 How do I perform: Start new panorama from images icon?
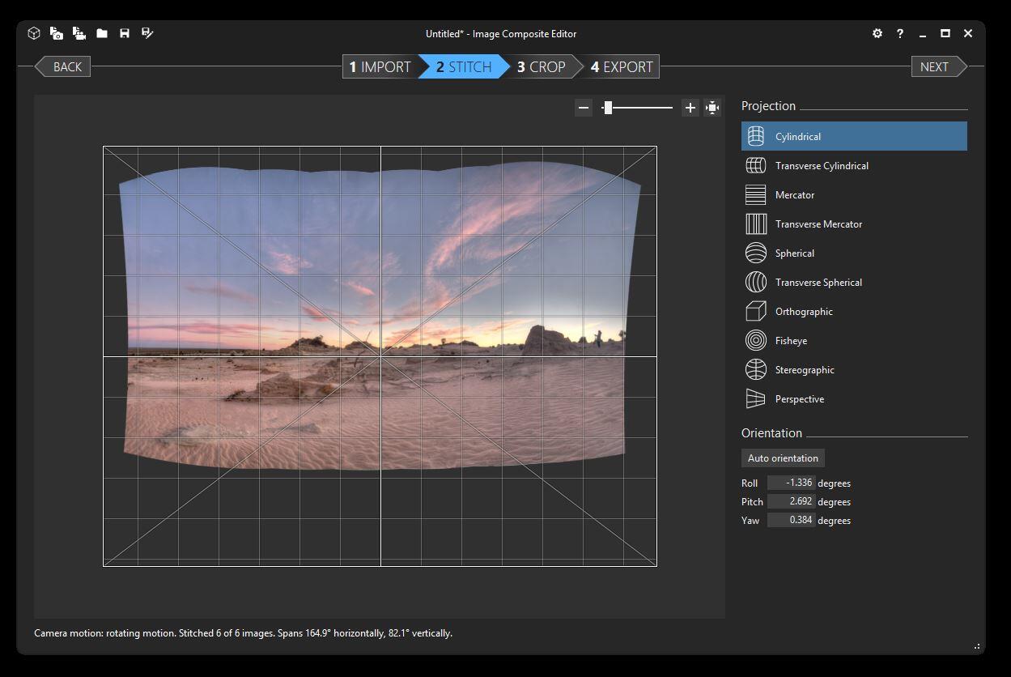pos(56,33)
